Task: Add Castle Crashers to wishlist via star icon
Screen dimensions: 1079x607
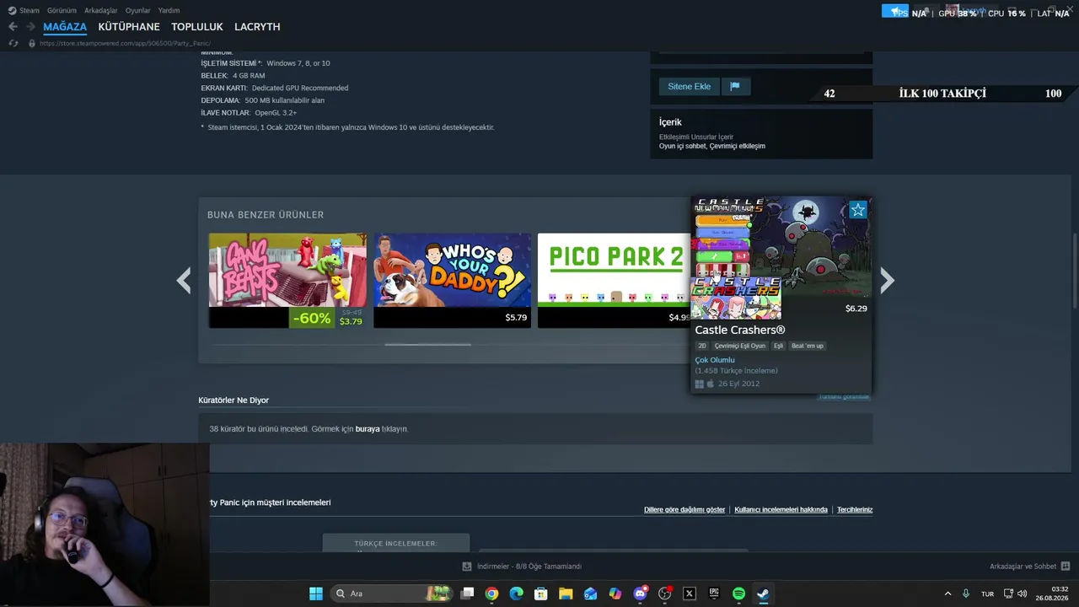Action: click(857, 210)
